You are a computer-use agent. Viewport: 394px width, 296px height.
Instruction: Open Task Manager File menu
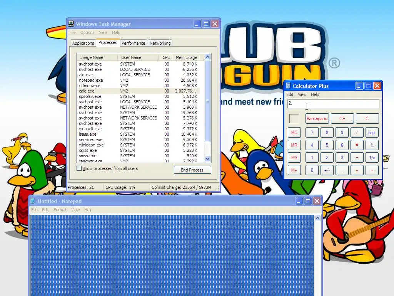[72, 32]
